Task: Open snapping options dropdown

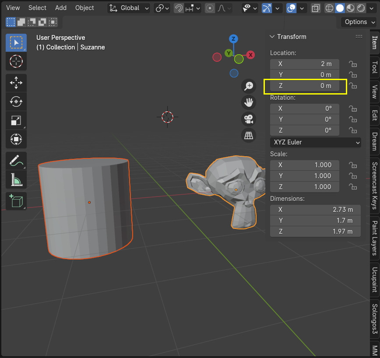Action: point(193,8)
